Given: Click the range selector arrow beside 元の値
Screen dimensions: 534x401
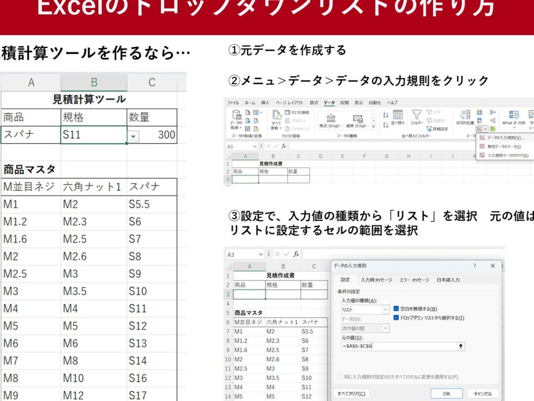Looking at the screenshot, I should point(460,346).
